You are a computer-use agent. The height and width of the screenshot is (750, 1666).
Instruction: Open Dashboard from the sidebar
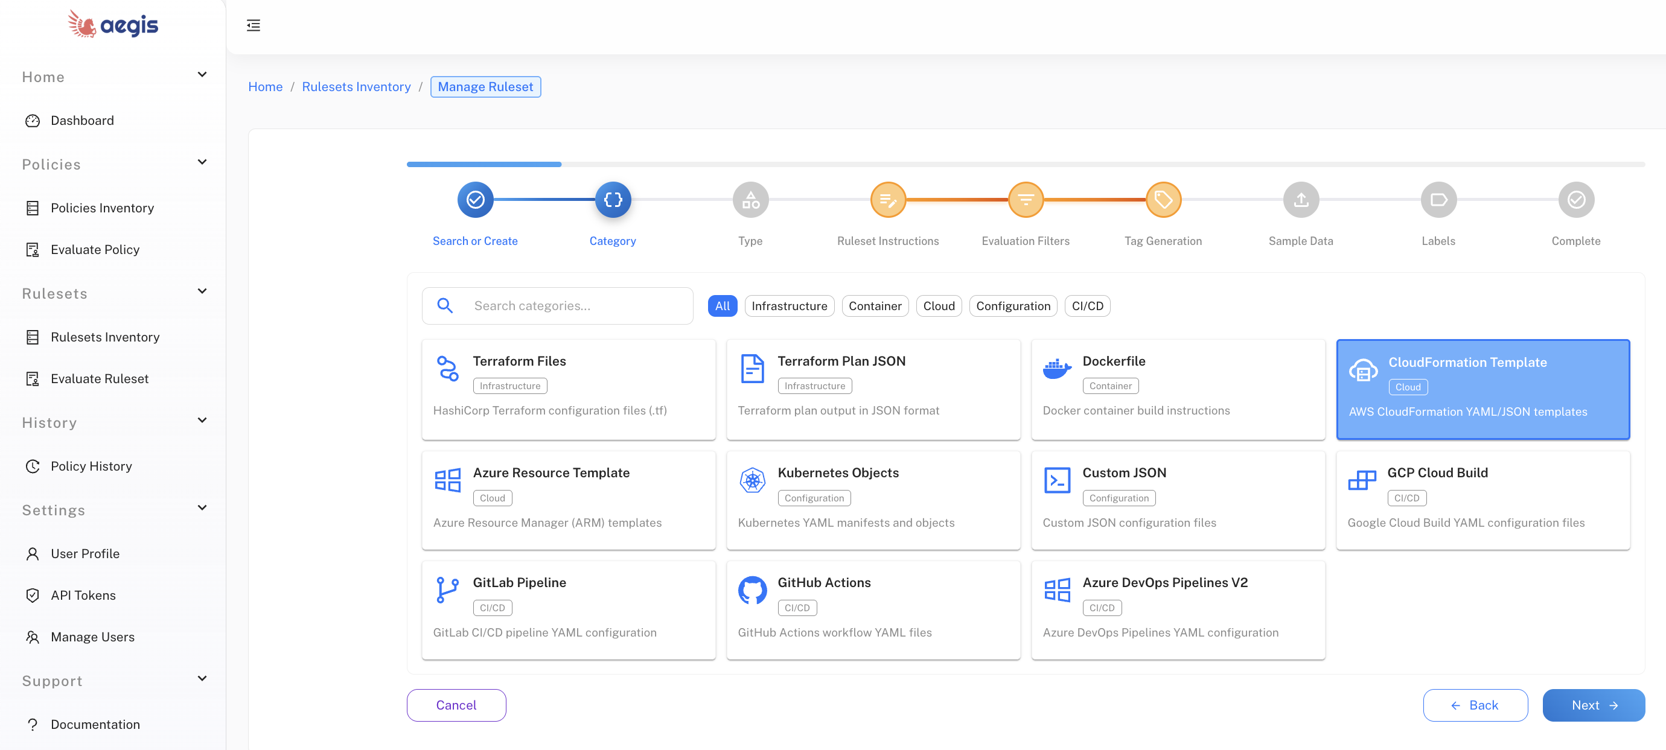click(82, 120)
